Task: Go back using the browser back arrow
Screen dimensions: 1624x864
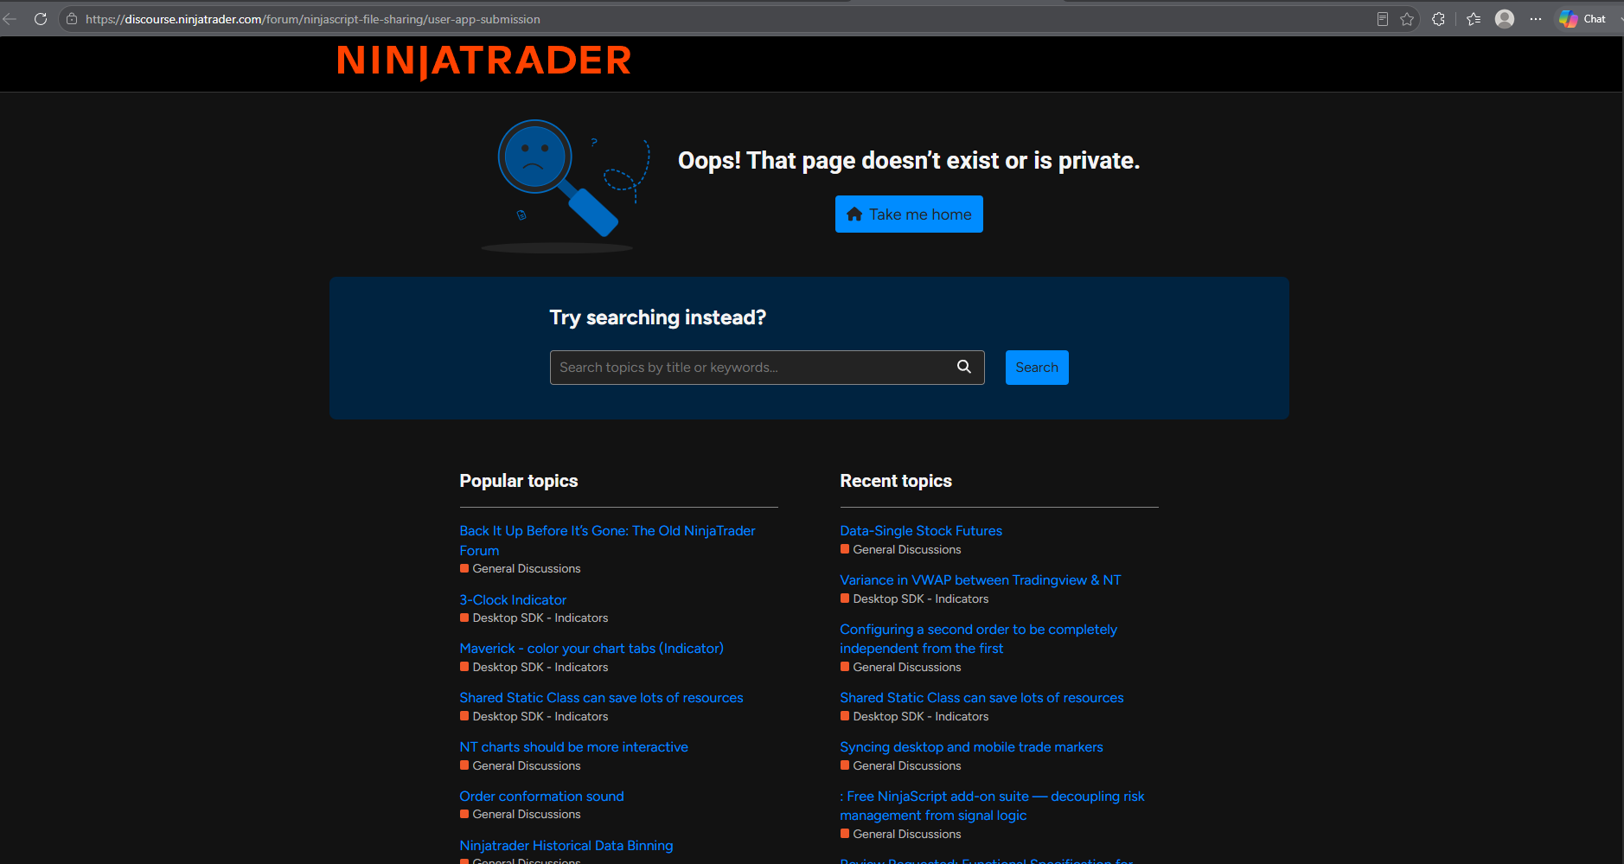Action: click(x=10, y=19)
